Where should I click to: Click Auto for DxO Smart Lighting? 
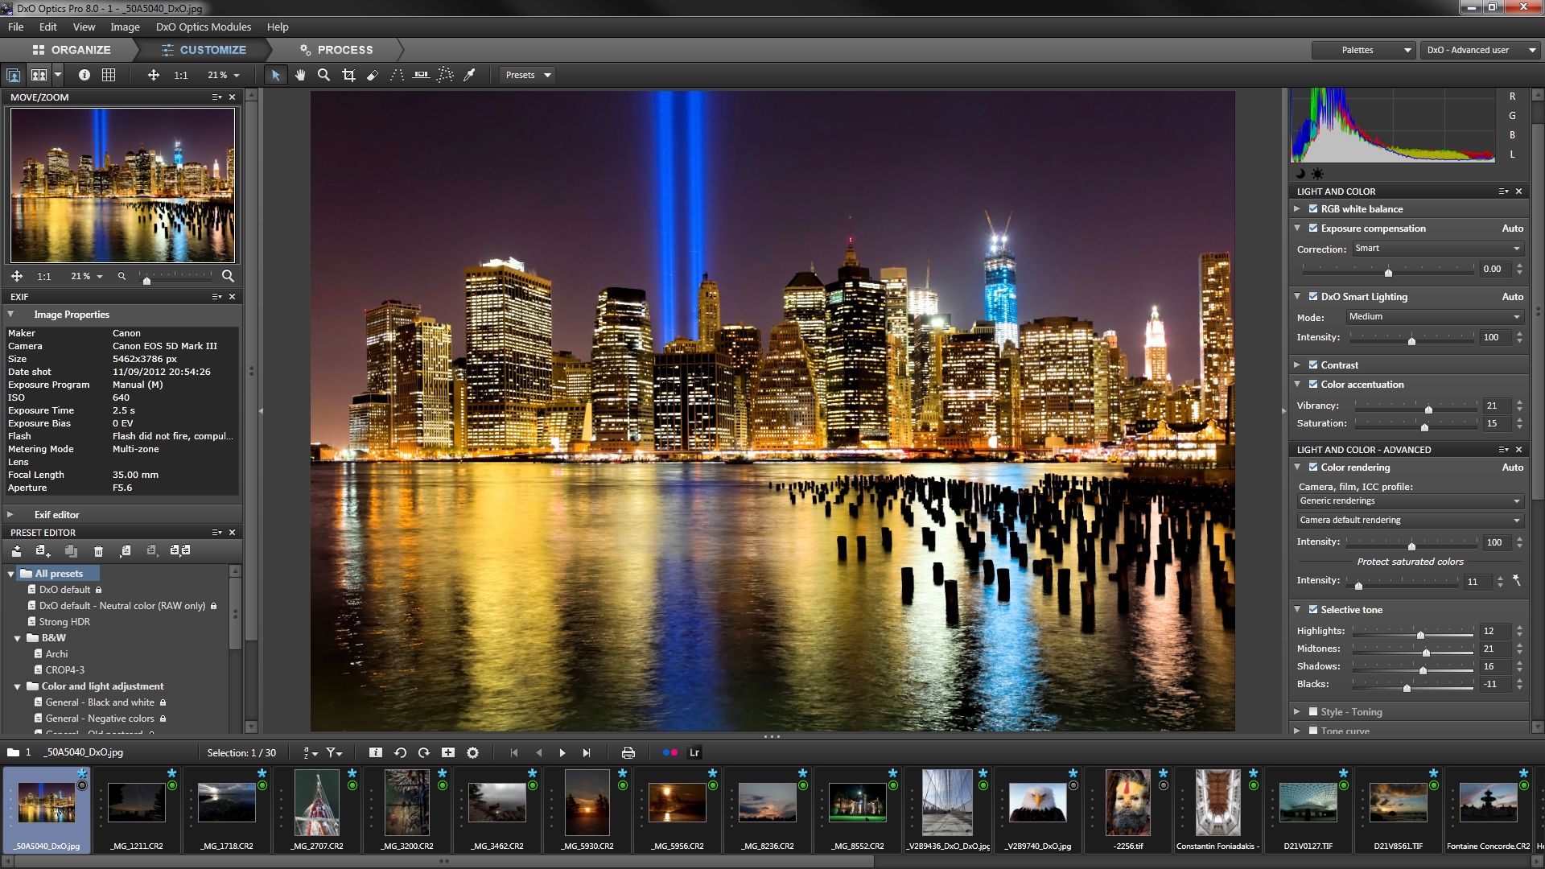pos(1513,297)
